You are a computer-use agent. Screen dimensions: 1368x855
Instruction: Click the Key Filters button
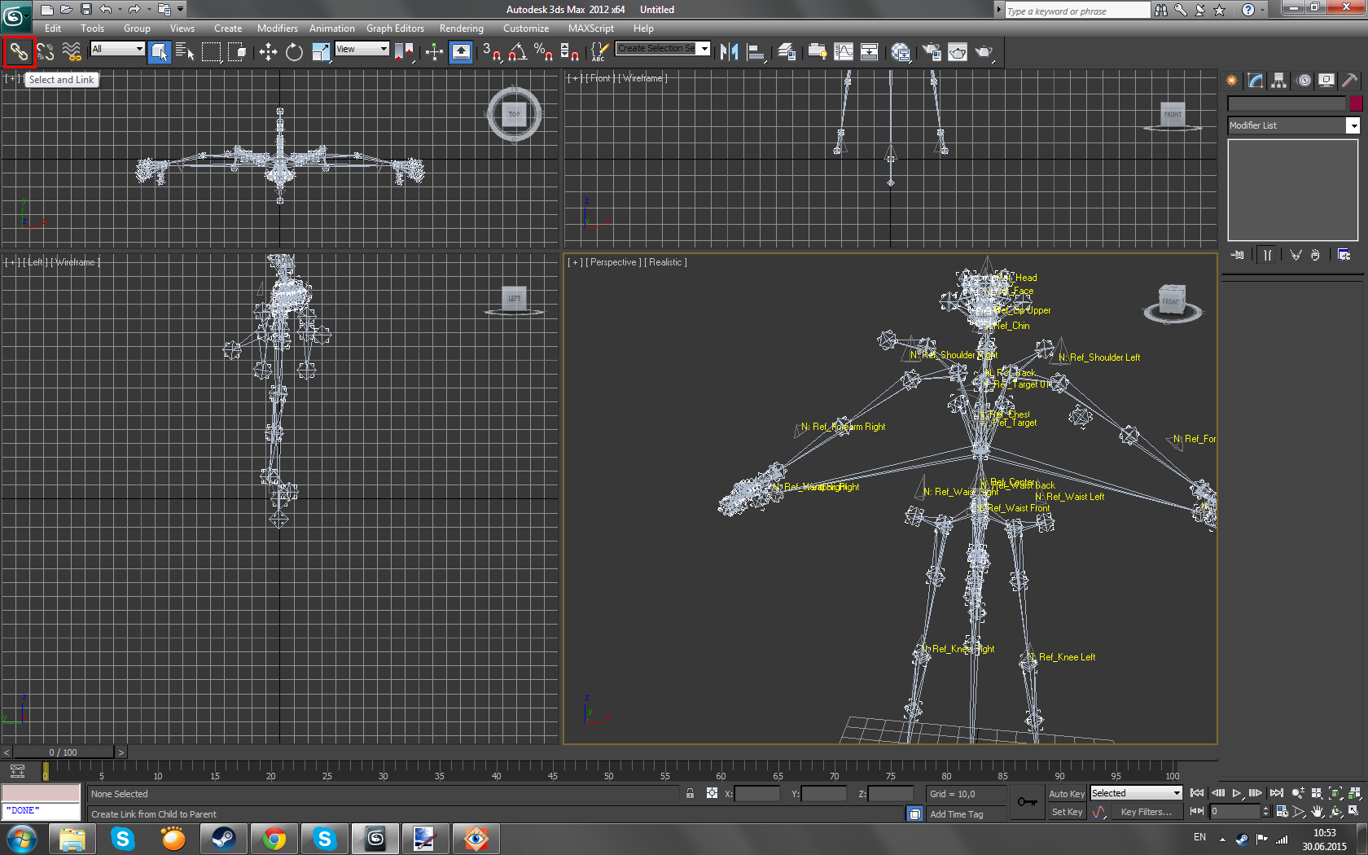coord(1146,812)
